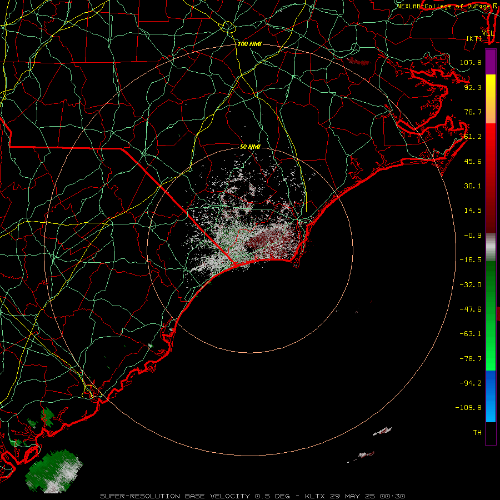Image resolution: width=500 pixels, height=500 pixels.
Task: Select the purple segment of velocity scale
Action: click(491, 62)
